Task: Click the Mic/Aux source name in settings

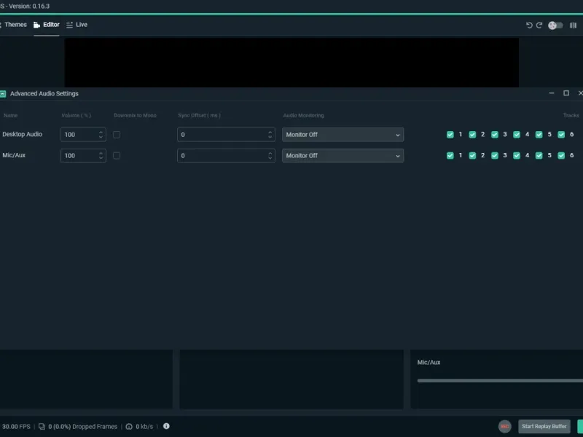Action: tap(14, 155)
